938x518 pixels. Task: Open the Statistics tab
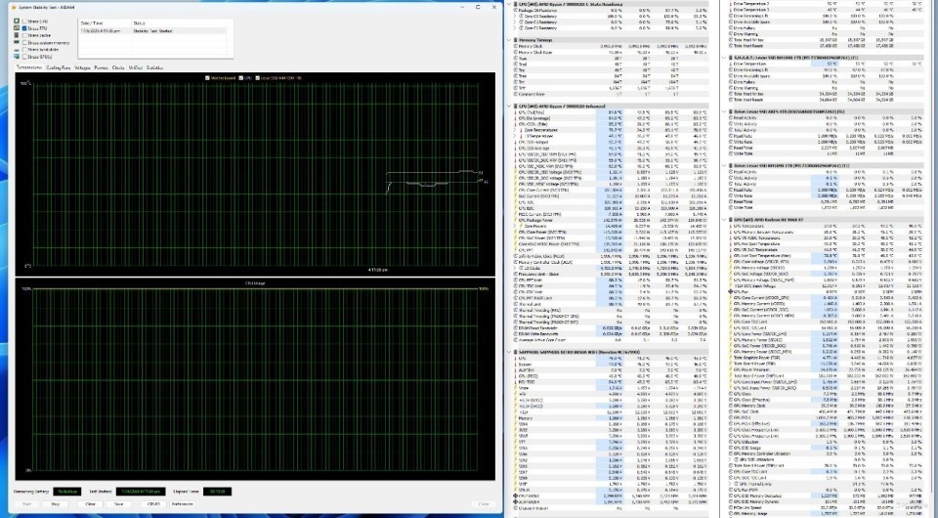tap(154, 67)
